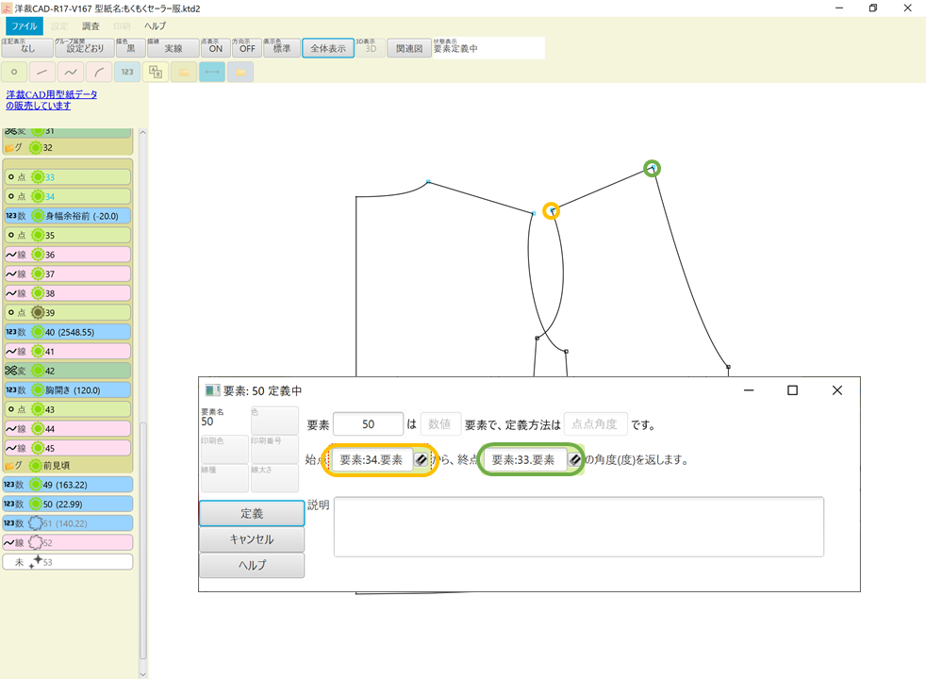Open the 表示色 標準 selector
926x679 pixels.
[x=280, y=47]
